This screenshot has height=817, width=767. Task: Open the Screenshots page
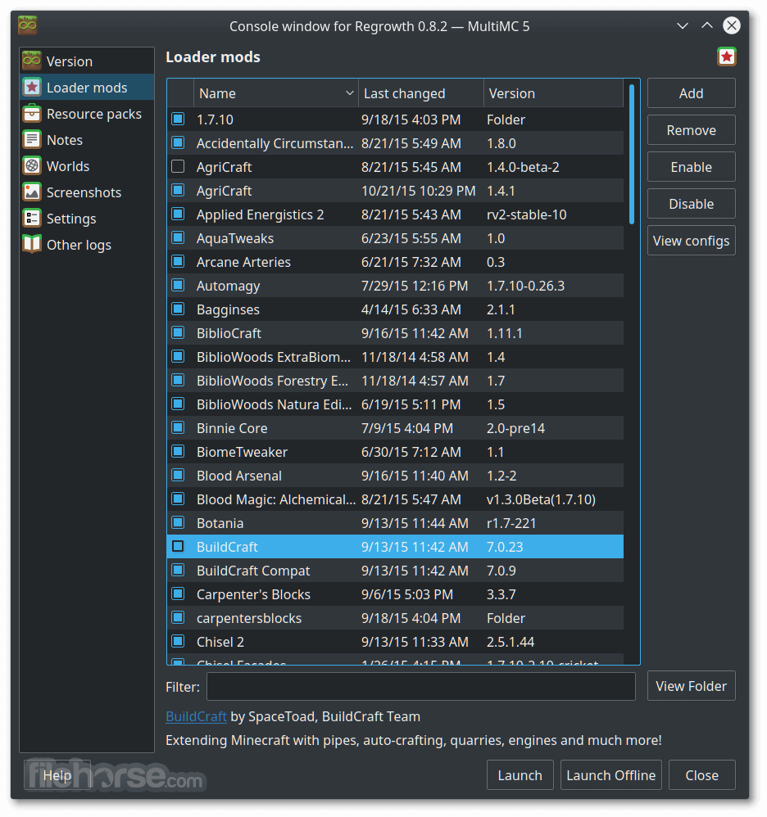click(87, 192)
